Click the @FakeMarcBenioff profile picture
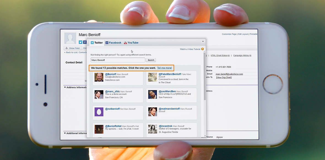This screenshot has height=160, width=325. tap(152, 77)
